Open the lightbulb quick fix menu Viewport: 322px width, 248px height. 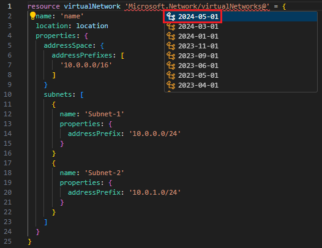pyautogui.click(x=32, y=16)
